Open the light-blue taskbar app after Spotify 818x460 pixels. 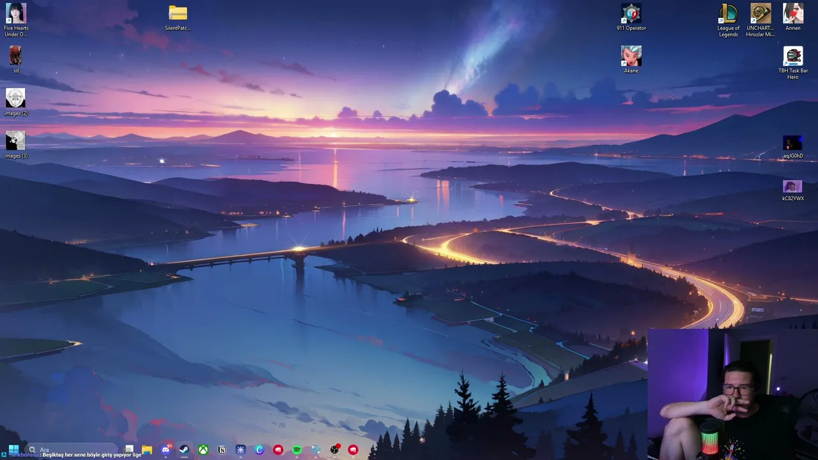316,450
